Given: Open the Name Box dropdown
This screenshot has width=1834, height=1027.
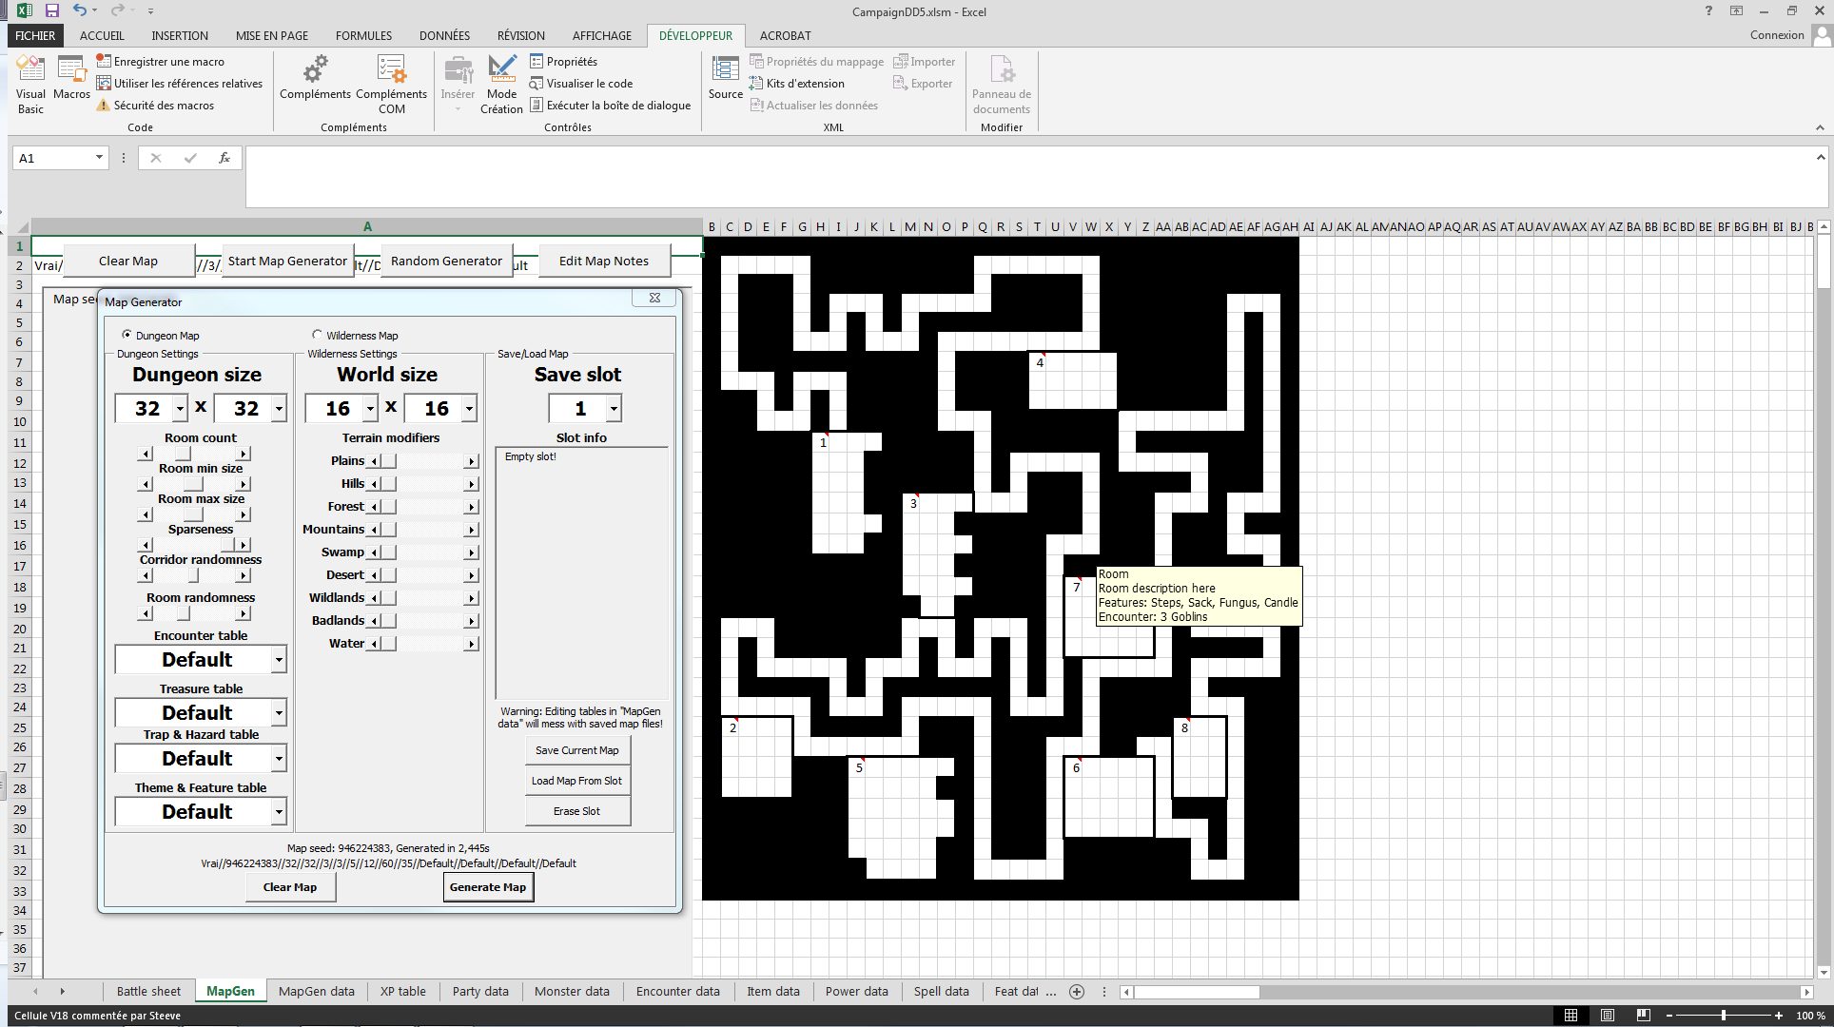Looking at the screenshot, I should [99, 158].
